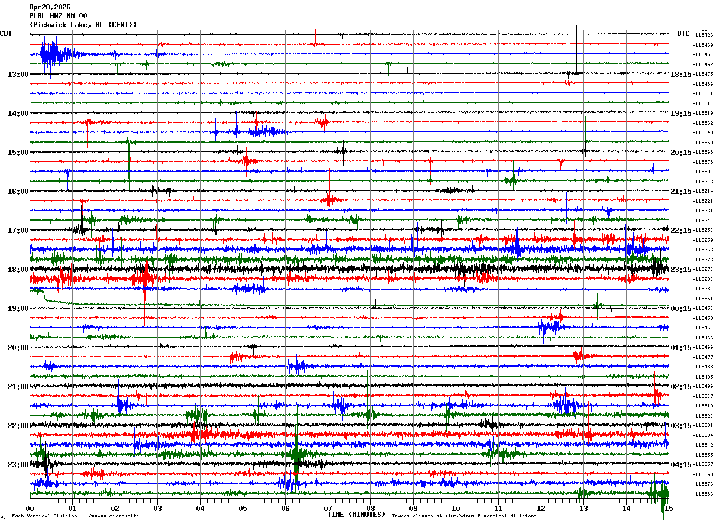
Task: Click the UTC timezone label
Action: 683,34
